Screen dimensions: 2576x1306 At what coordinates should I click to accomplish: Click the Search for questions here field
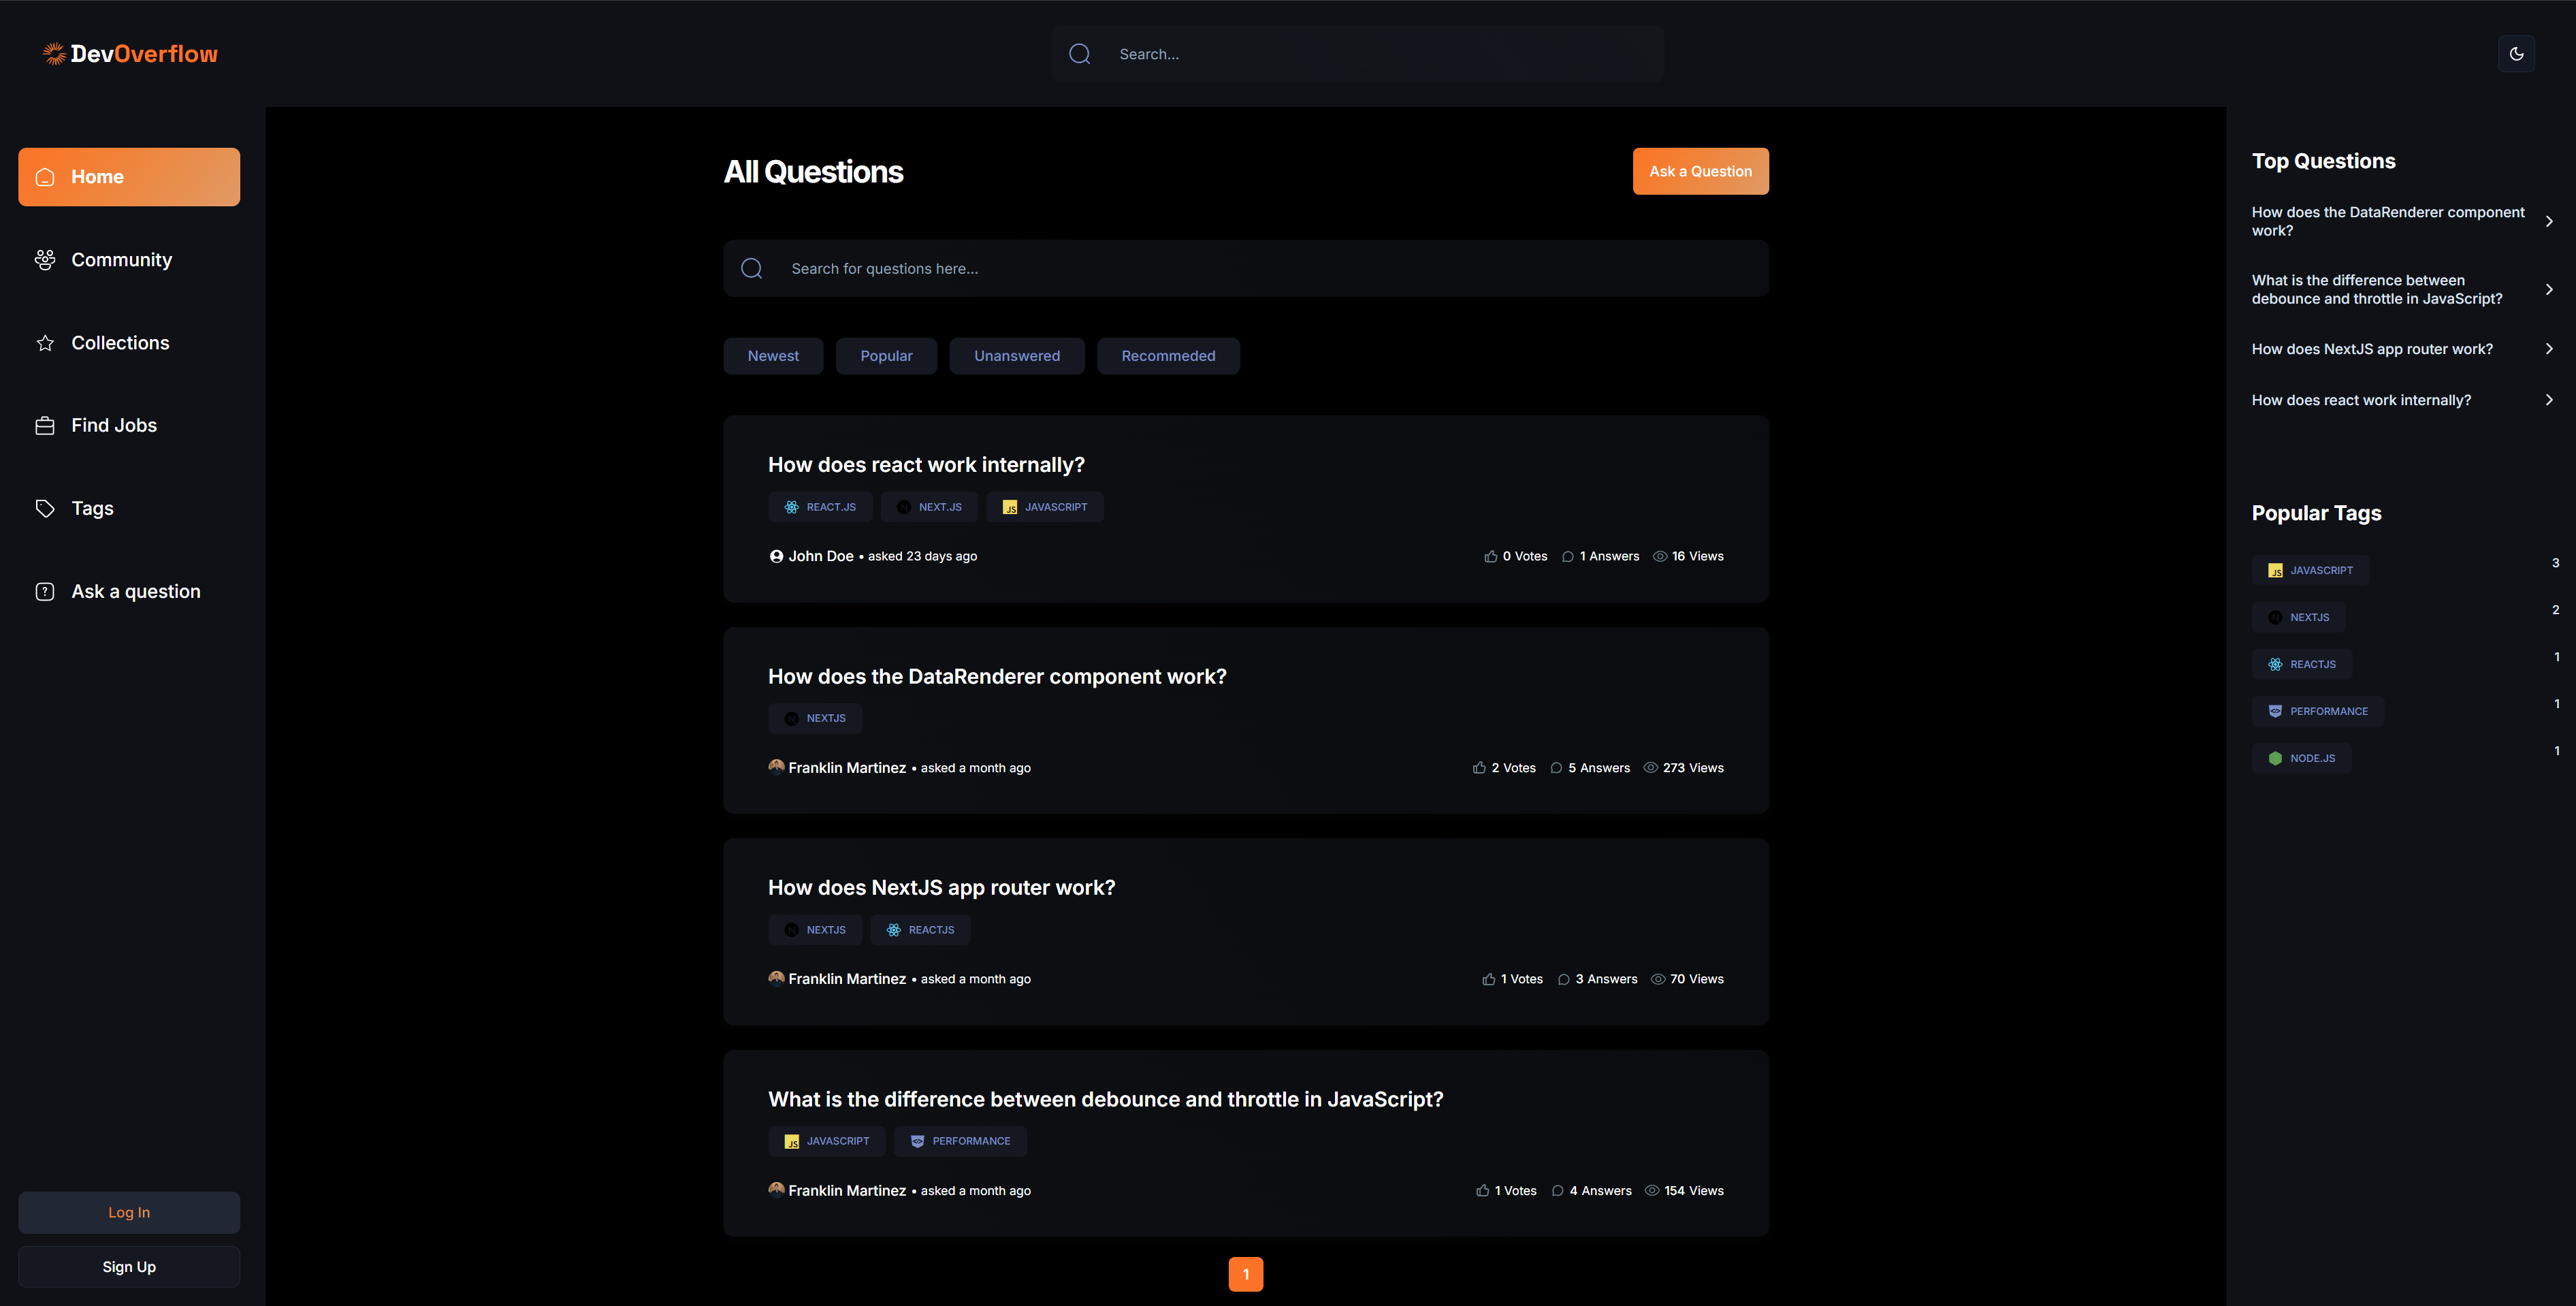[1246, 268]
